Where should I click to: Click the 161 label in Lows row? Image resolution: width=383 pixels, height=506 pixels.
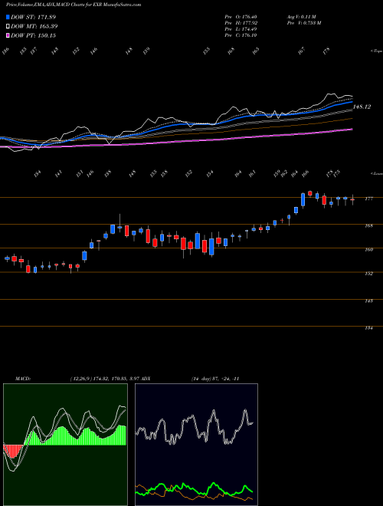pos(252,174)
